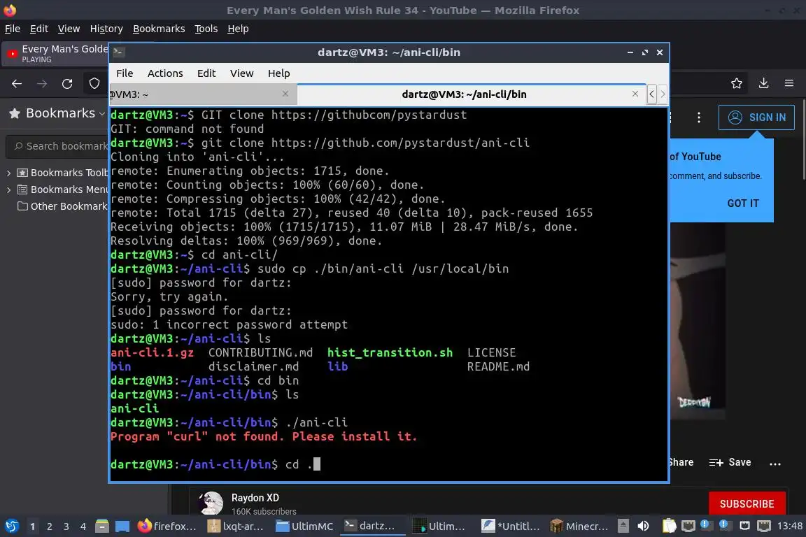This screenshot has width=806, height=537.
Task: Switch to terminal tab dartz@VM3: ~/ani-cli/bin
Action: pos(464,94)
